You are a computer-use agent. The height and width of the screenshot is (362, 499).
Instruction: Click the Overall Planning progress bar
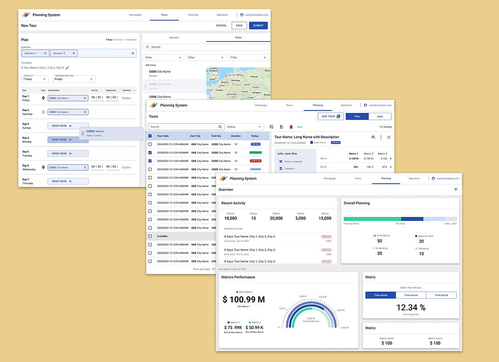click(x=400, y=219)
